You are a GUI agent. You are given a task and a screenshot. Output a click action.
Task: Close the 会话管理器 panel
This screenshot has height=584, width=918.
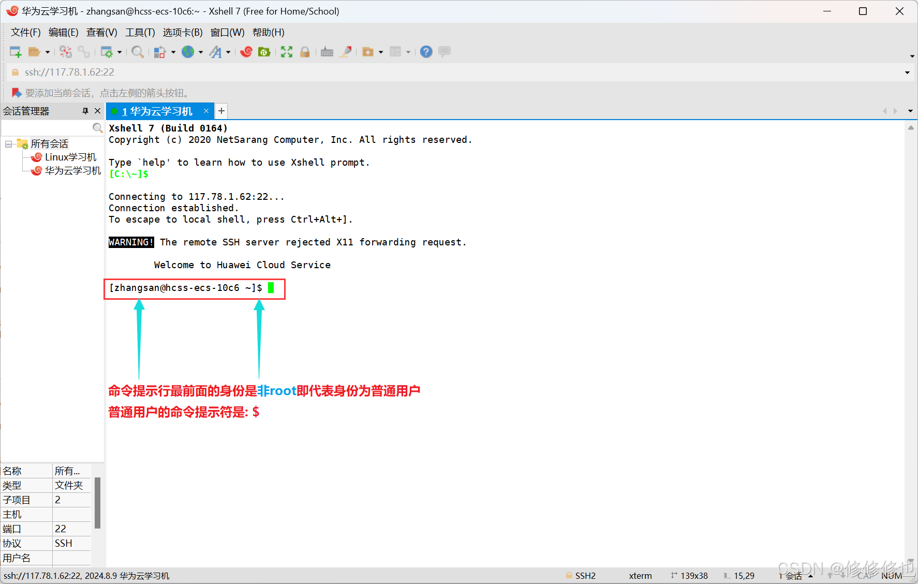(97, 111)
